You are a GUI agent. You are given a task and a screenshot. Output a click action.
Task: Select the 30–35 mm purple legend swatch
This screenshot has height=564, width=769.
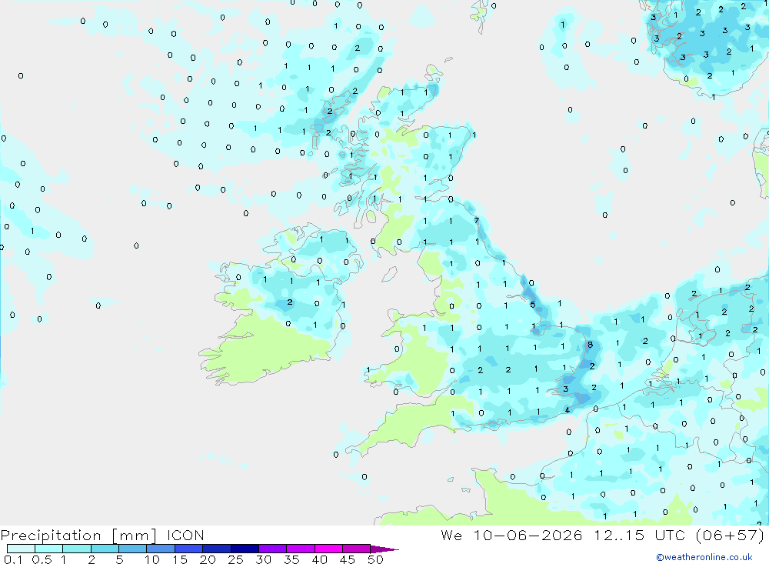[x=273, y=549]
